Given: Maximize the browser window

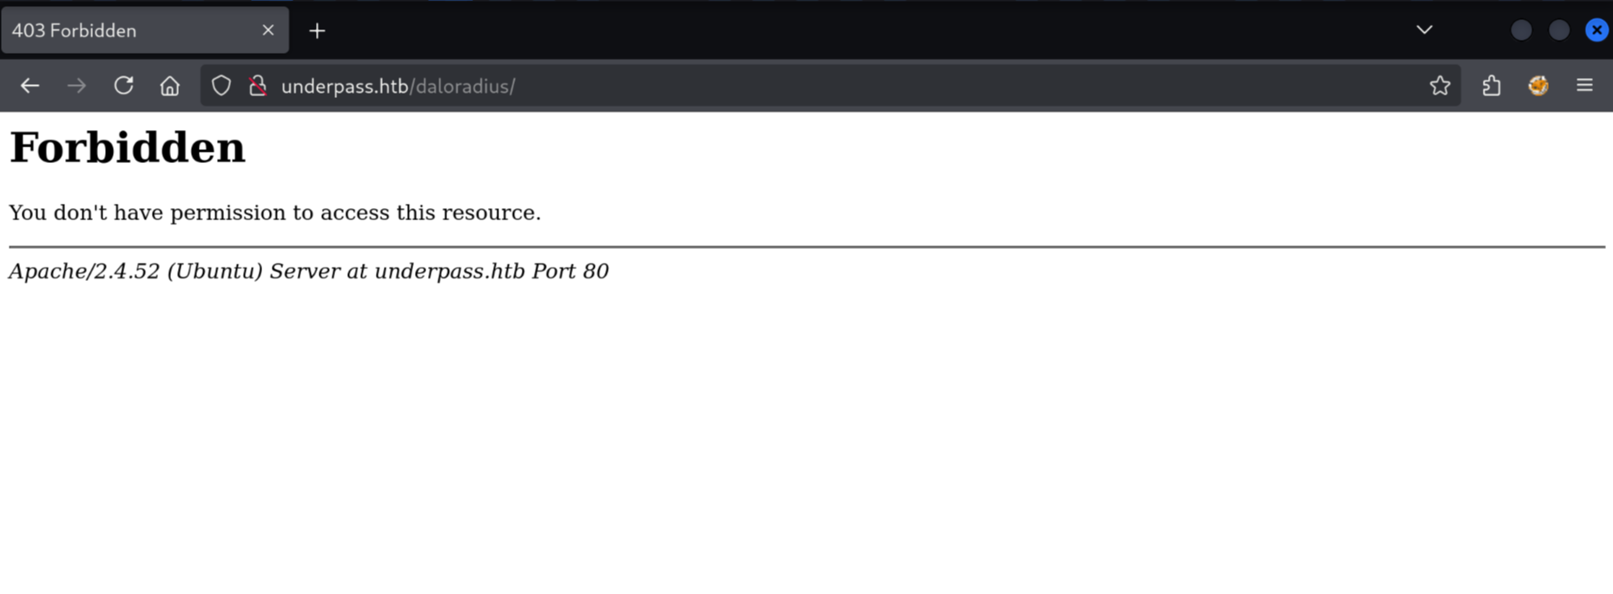Looking at the screenshot, I should (1559, 30).
